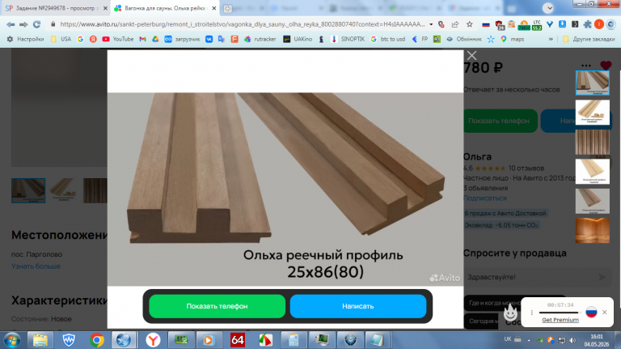Viewport: 621px width, 349px height.
Task: Click the avito.ru address bar
Action: coord(242,24)
